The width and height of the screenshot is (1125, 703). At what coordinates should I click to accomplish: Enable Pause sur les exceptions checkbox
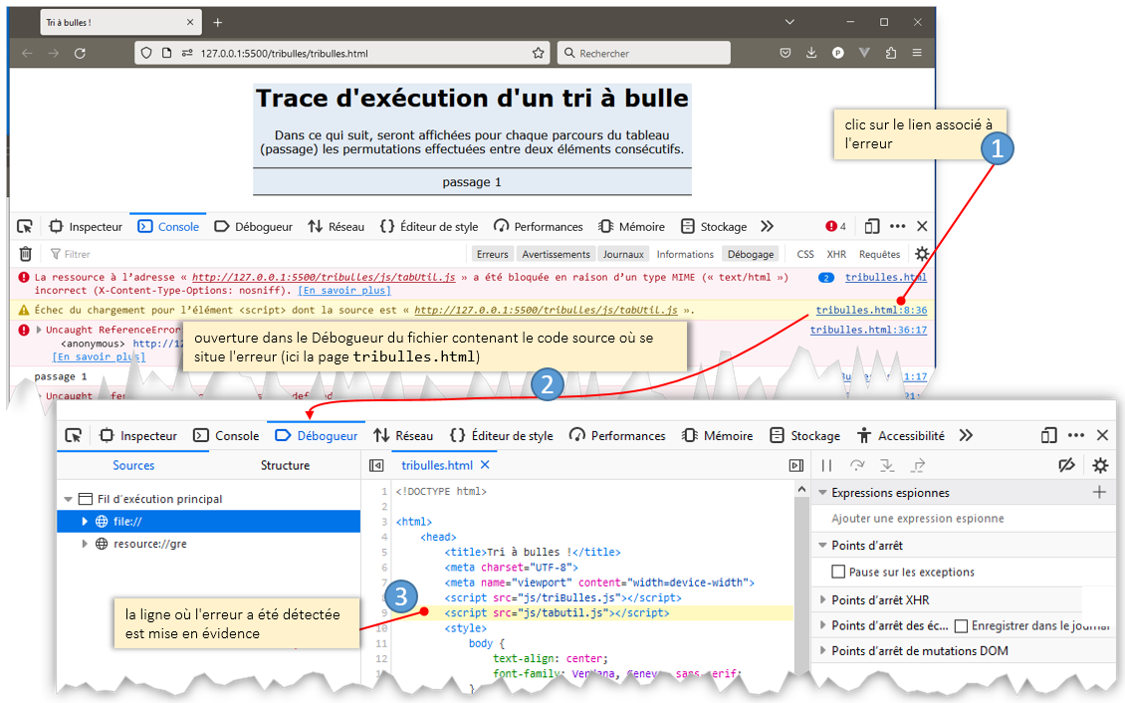(x=838, y=572)
